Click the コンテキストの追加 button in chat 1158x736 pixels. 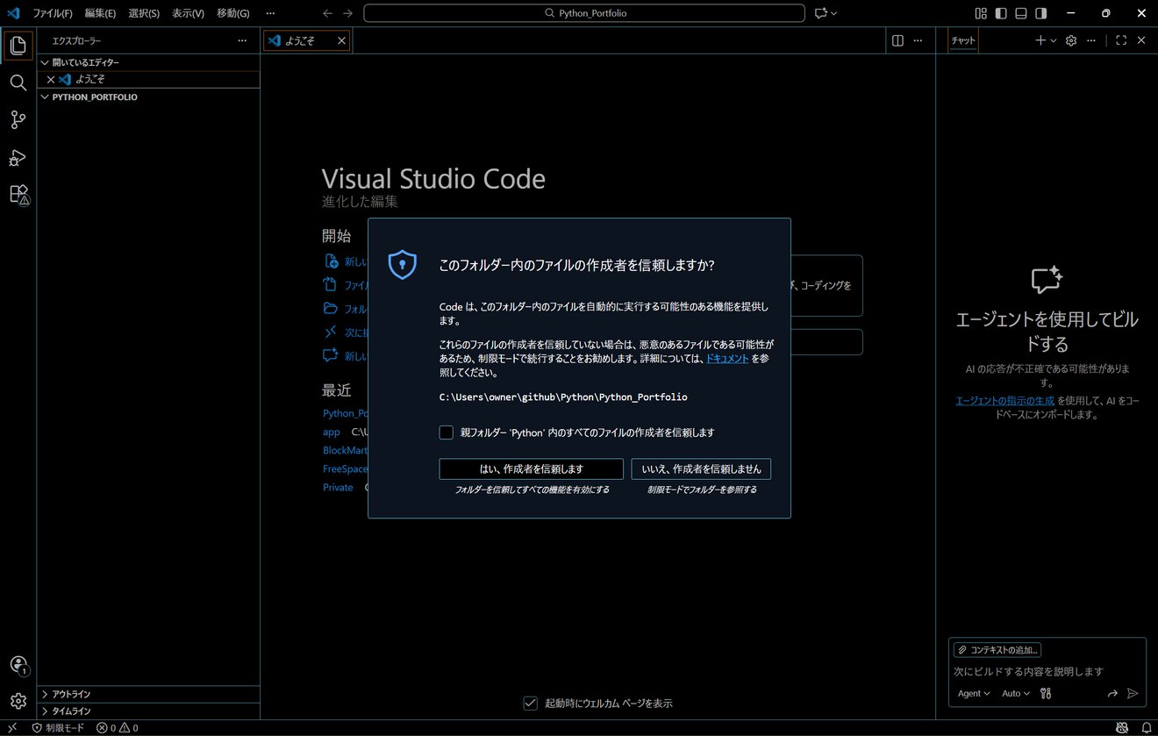tap(997, 650)
